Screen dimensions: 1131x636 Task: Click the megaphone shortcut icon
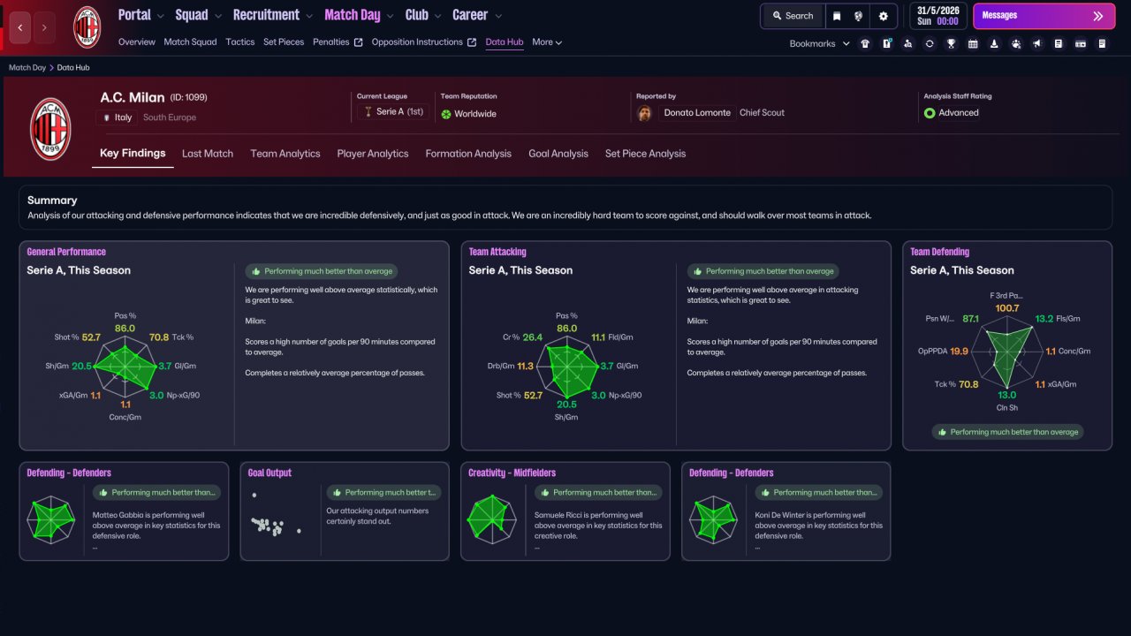[x=1037, y=43]
